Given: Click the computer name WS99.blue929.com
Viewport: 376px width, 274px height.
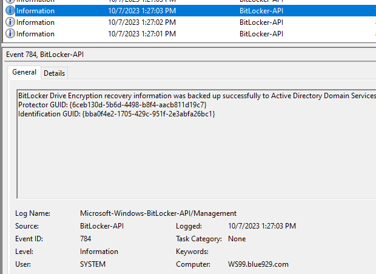Looking at the screenshot, I should click(259, 264).
